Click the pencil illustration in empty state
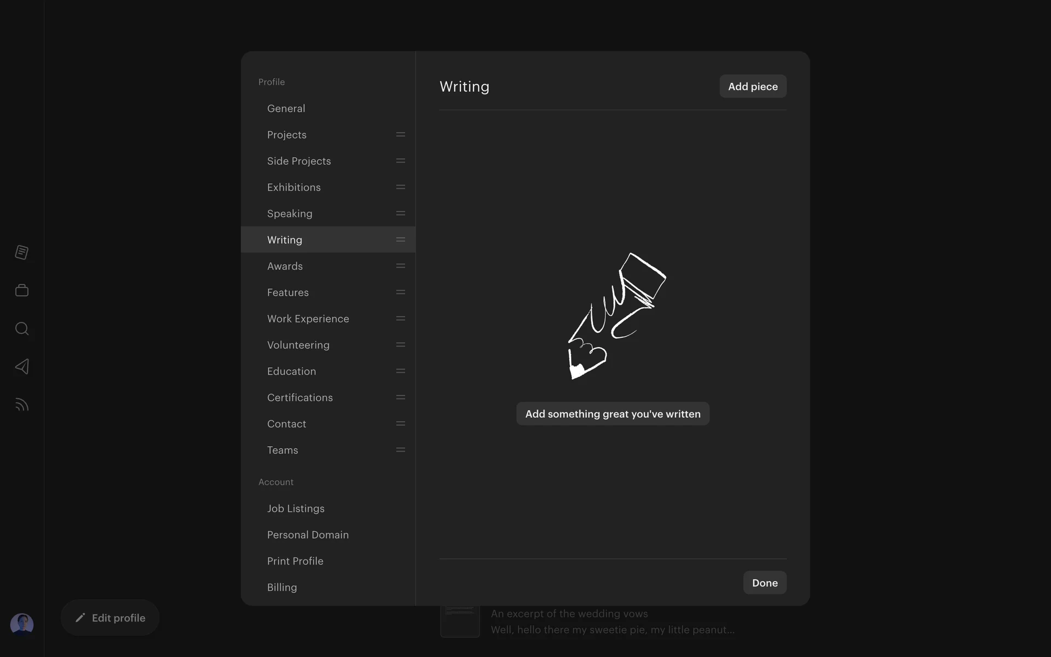The width and height of the screenshot is (1051, 657). click(x=616, y=316)
